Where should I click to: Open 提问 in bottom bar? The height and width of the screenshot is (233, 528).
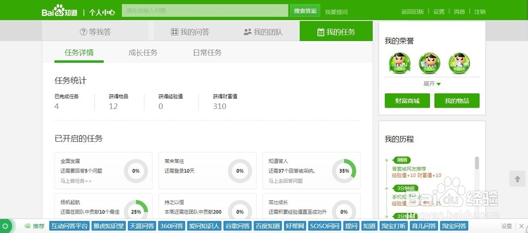352,226
